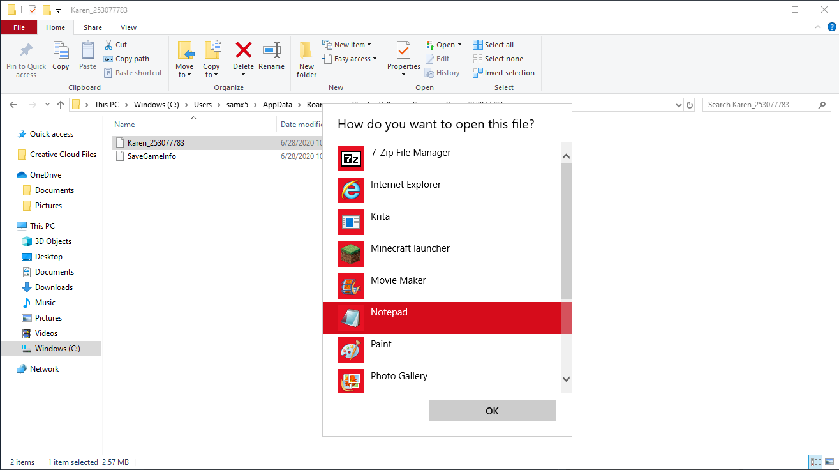
Task: Open the New item dropdown
Action: pyautogui.click(x=347, y=45)
